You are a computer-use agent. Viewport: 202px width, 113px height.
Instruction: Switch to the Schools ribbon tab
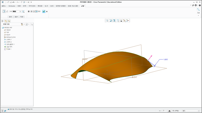(12, 6)
